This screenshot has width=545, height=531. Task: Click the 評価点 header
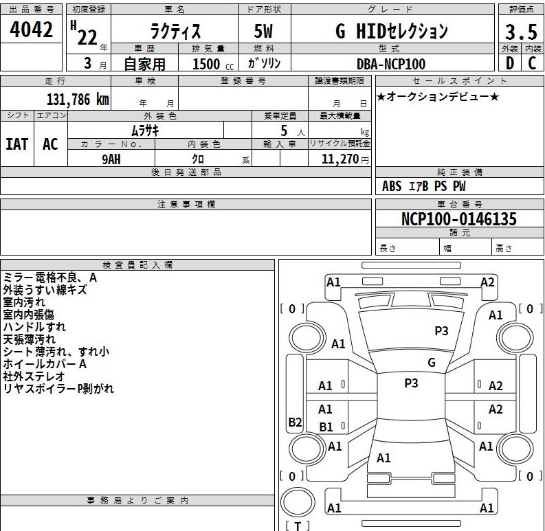tap(521, 10)
